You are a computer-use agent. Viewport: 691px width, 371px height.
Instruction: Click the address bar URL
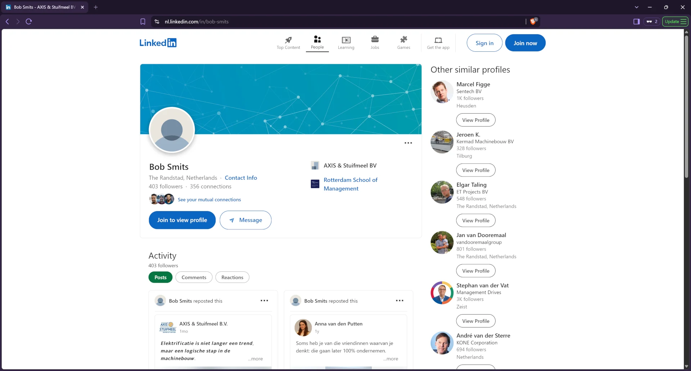[197, 22]
